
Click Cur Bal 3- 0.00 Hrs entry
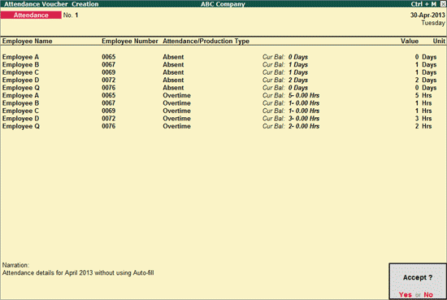tap(291, 119)
